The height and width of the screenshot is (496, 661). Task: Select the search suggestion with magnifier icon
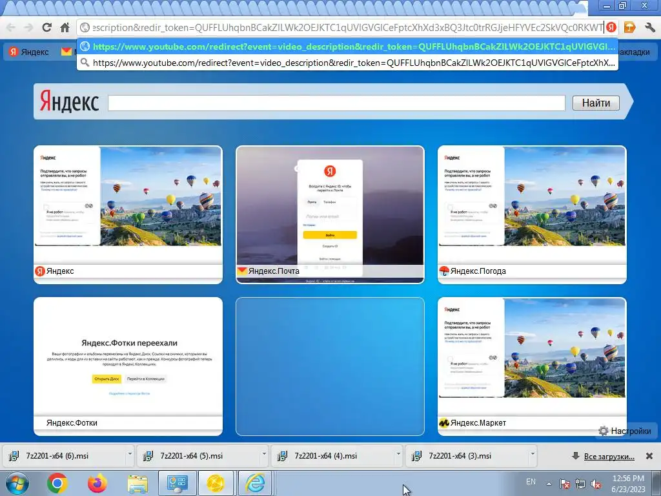347,63
